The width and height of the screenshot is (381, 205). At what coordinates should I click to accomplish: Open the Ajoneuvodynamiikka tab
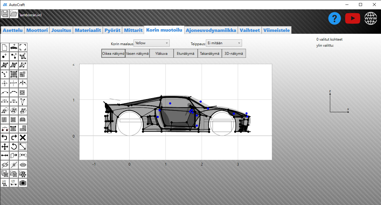tap(211, 30)
